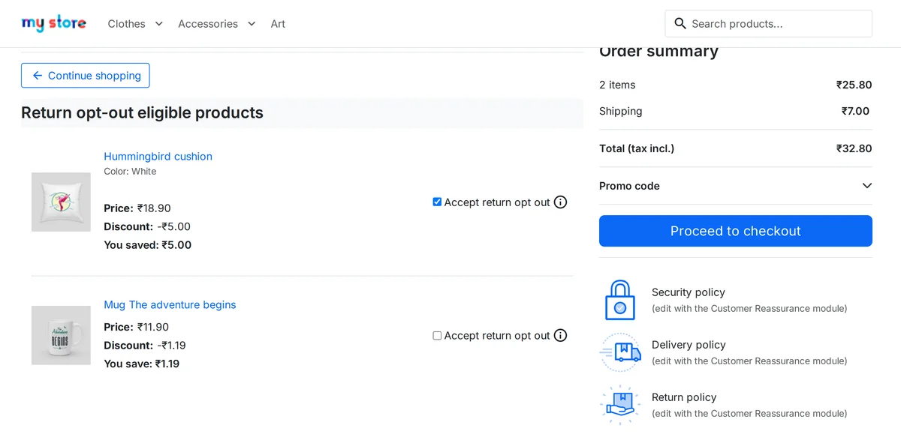Click the my store logo
The width and height of the screenshot is (901, 440).
[x=54, y=23]
